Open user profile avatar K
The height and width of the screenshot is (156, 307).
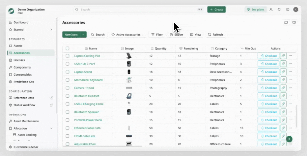296,10
